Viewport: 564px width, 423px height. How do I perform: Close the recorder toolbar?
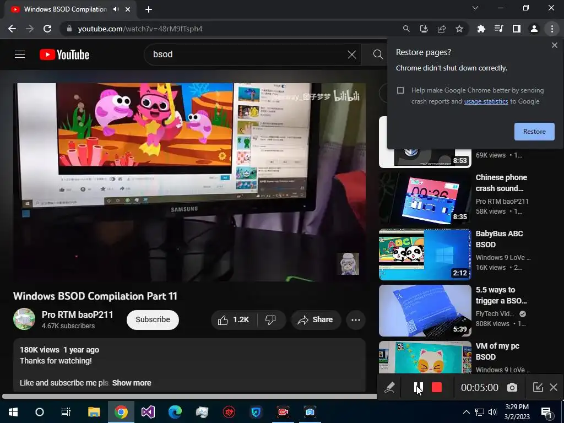[x=554, y=387]
